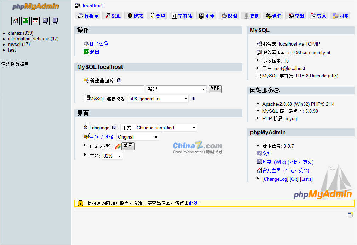Open the utf8_general_ci connection collation dropdown
The image size is (357, 245).
point(158,99)
